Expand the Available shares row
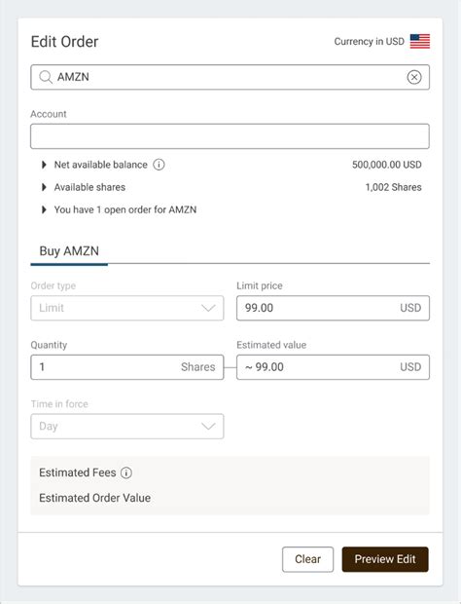The width and height of the screenshot is (461, 604). pyautogui.click(x=44, y=187)
